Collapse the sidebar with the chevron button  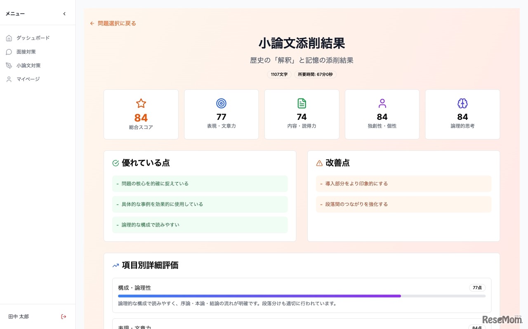point(64,13)
